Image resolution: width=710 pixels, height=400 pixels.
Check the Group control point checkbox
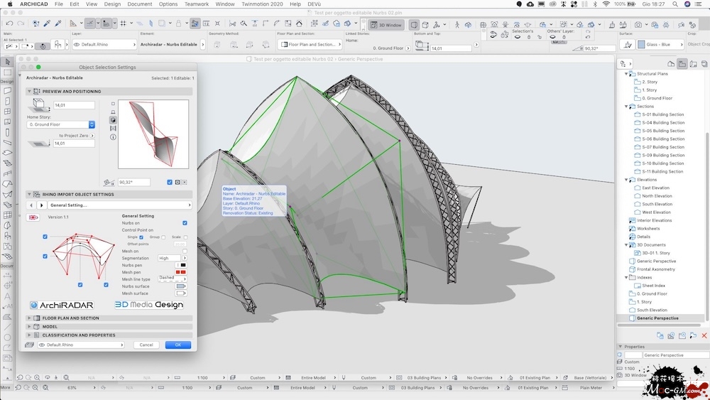(x=163, y=237)
